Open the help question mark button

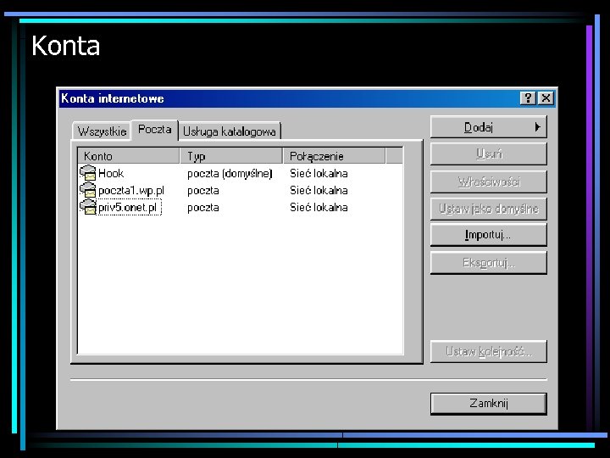coord(528,98)
